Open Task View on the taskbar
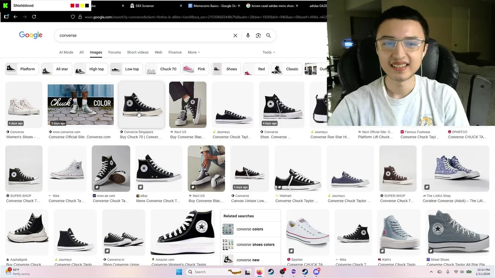Image resolution: width=495 pixels, height=278 pixels. pos(247,272)
